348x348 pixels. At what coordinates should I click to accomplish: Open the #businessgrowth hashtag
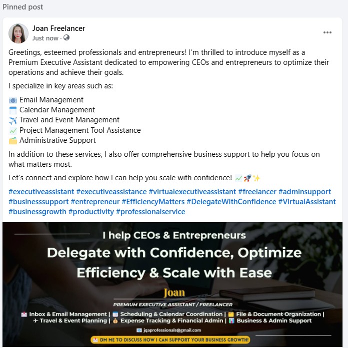37,212
